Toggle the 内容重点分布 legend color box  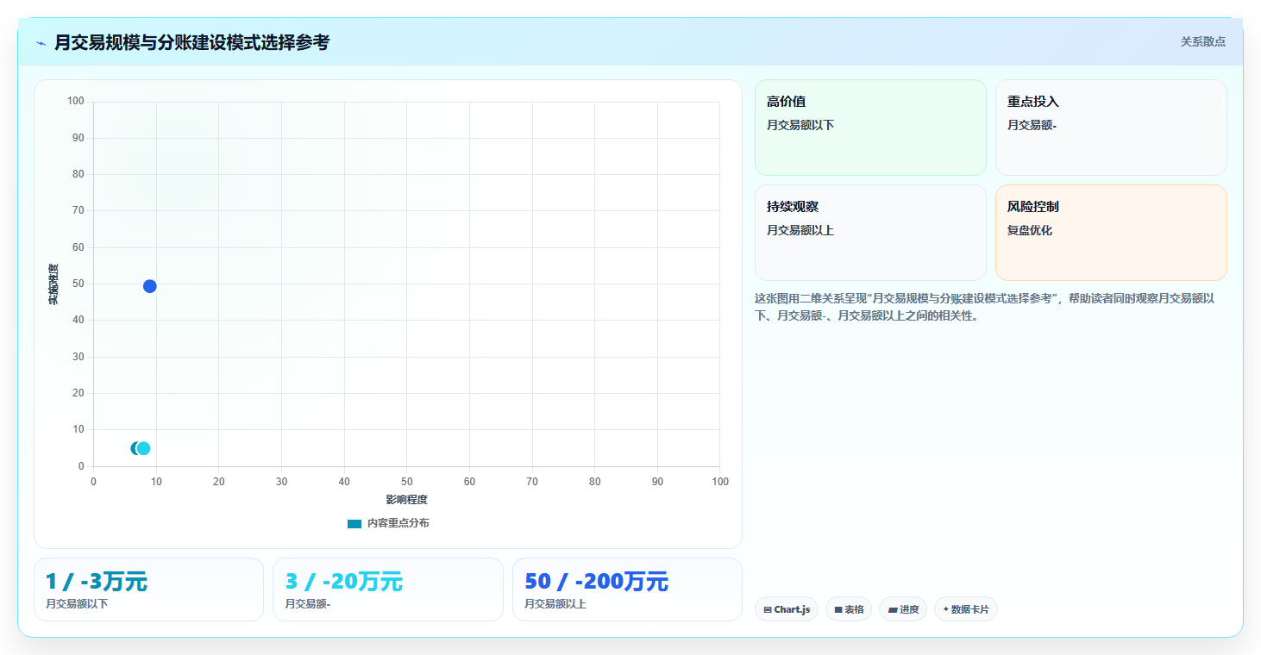[354, 524]
